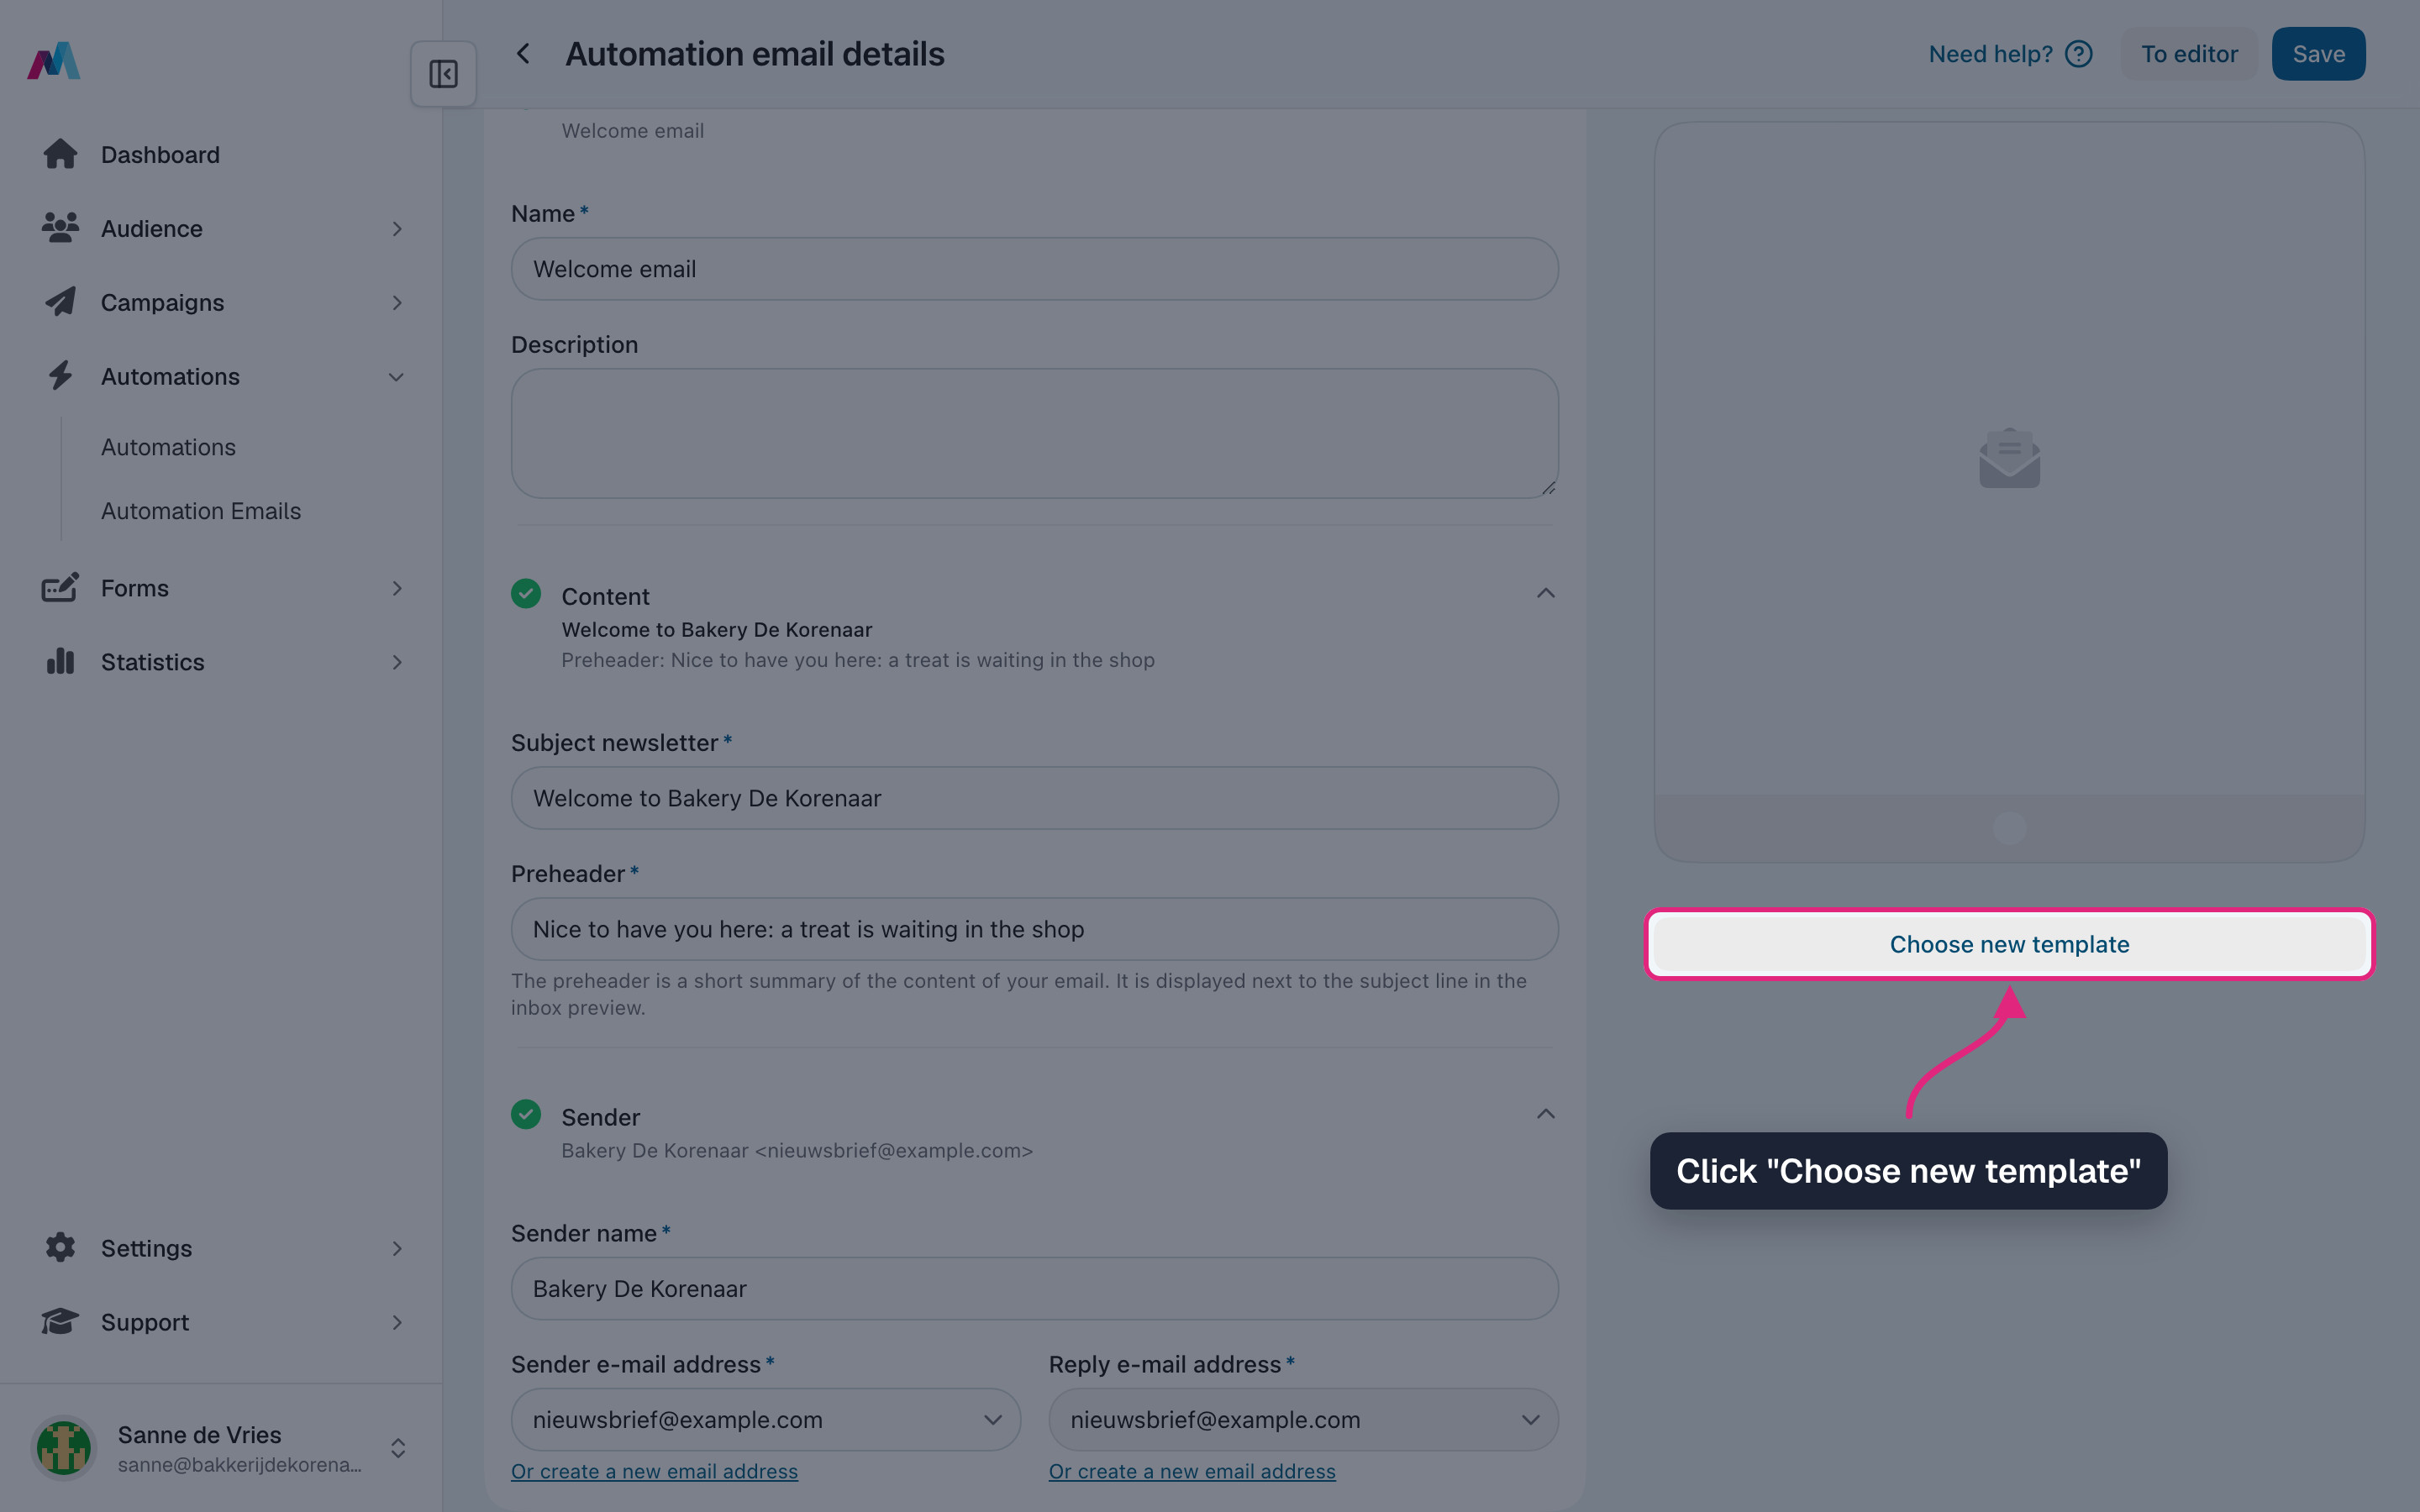Click the Settings gear icon
Screen dimensions: 2420x1512
[60, 1248]
